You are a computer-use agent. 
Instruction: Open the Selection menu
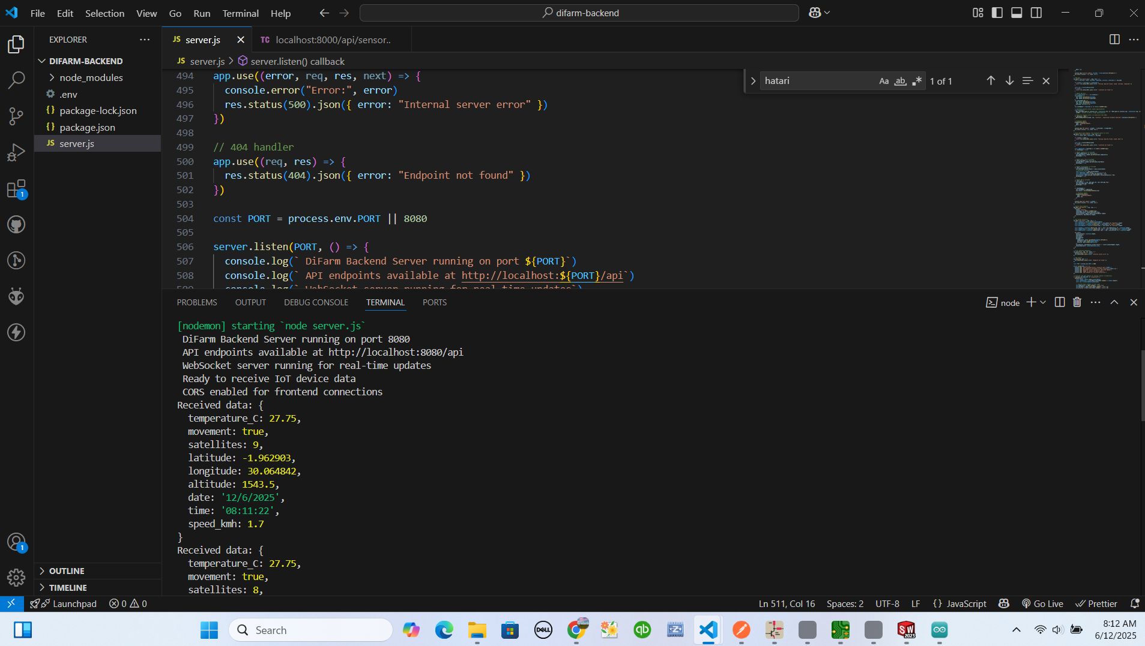pos(104,13)
